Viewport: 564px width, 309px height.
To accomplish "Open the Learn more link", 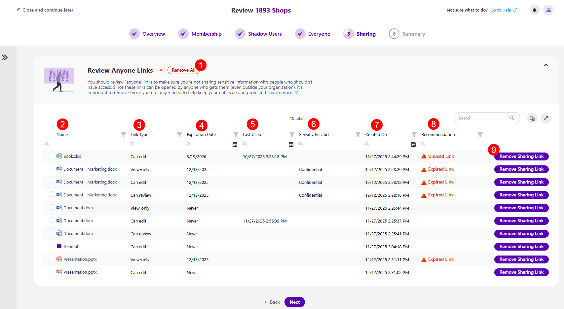I will tap(280, 92).
